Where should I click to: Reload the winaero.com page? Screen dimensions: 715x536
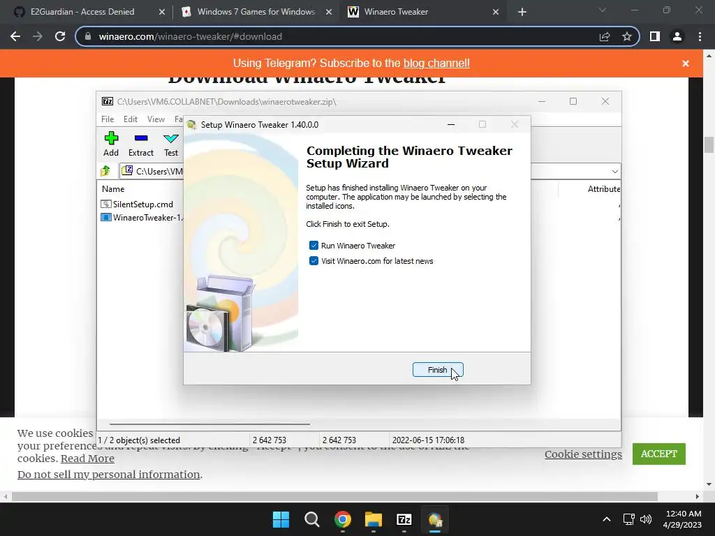(60, 36)
